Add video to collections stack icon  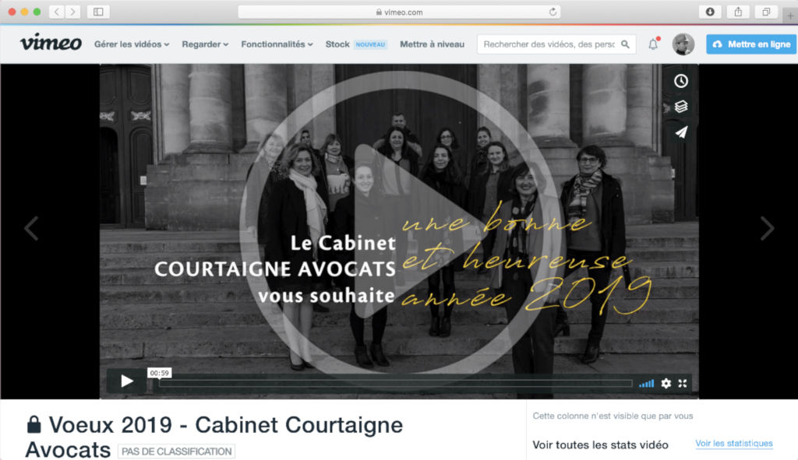681,106
